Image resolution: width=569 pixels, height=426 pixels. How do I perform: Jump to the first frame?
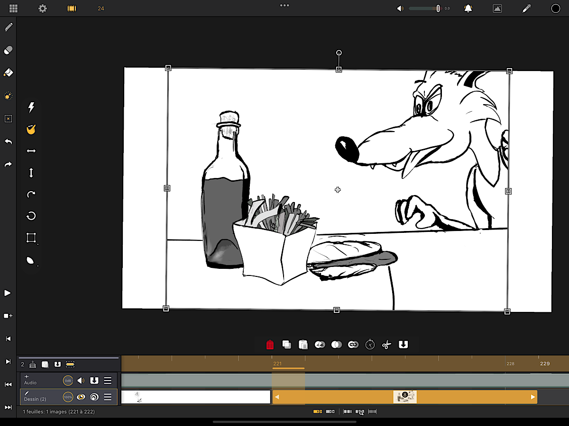coord(8,384)
